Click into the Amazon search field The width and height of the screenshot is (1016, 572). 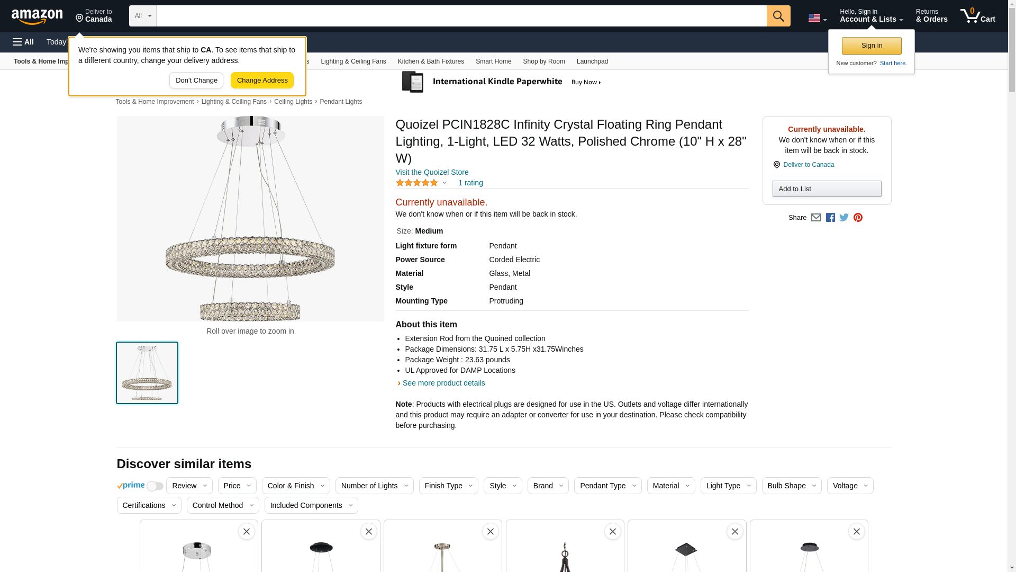pos(461,16)
